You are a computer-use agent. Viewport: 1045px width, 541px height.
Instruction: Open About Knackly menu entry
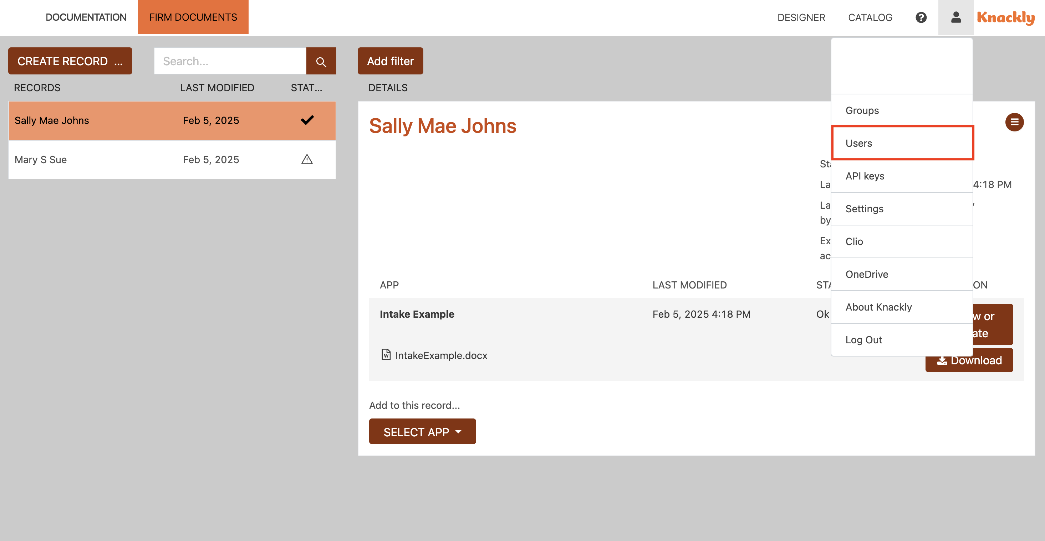click(902, 307)
